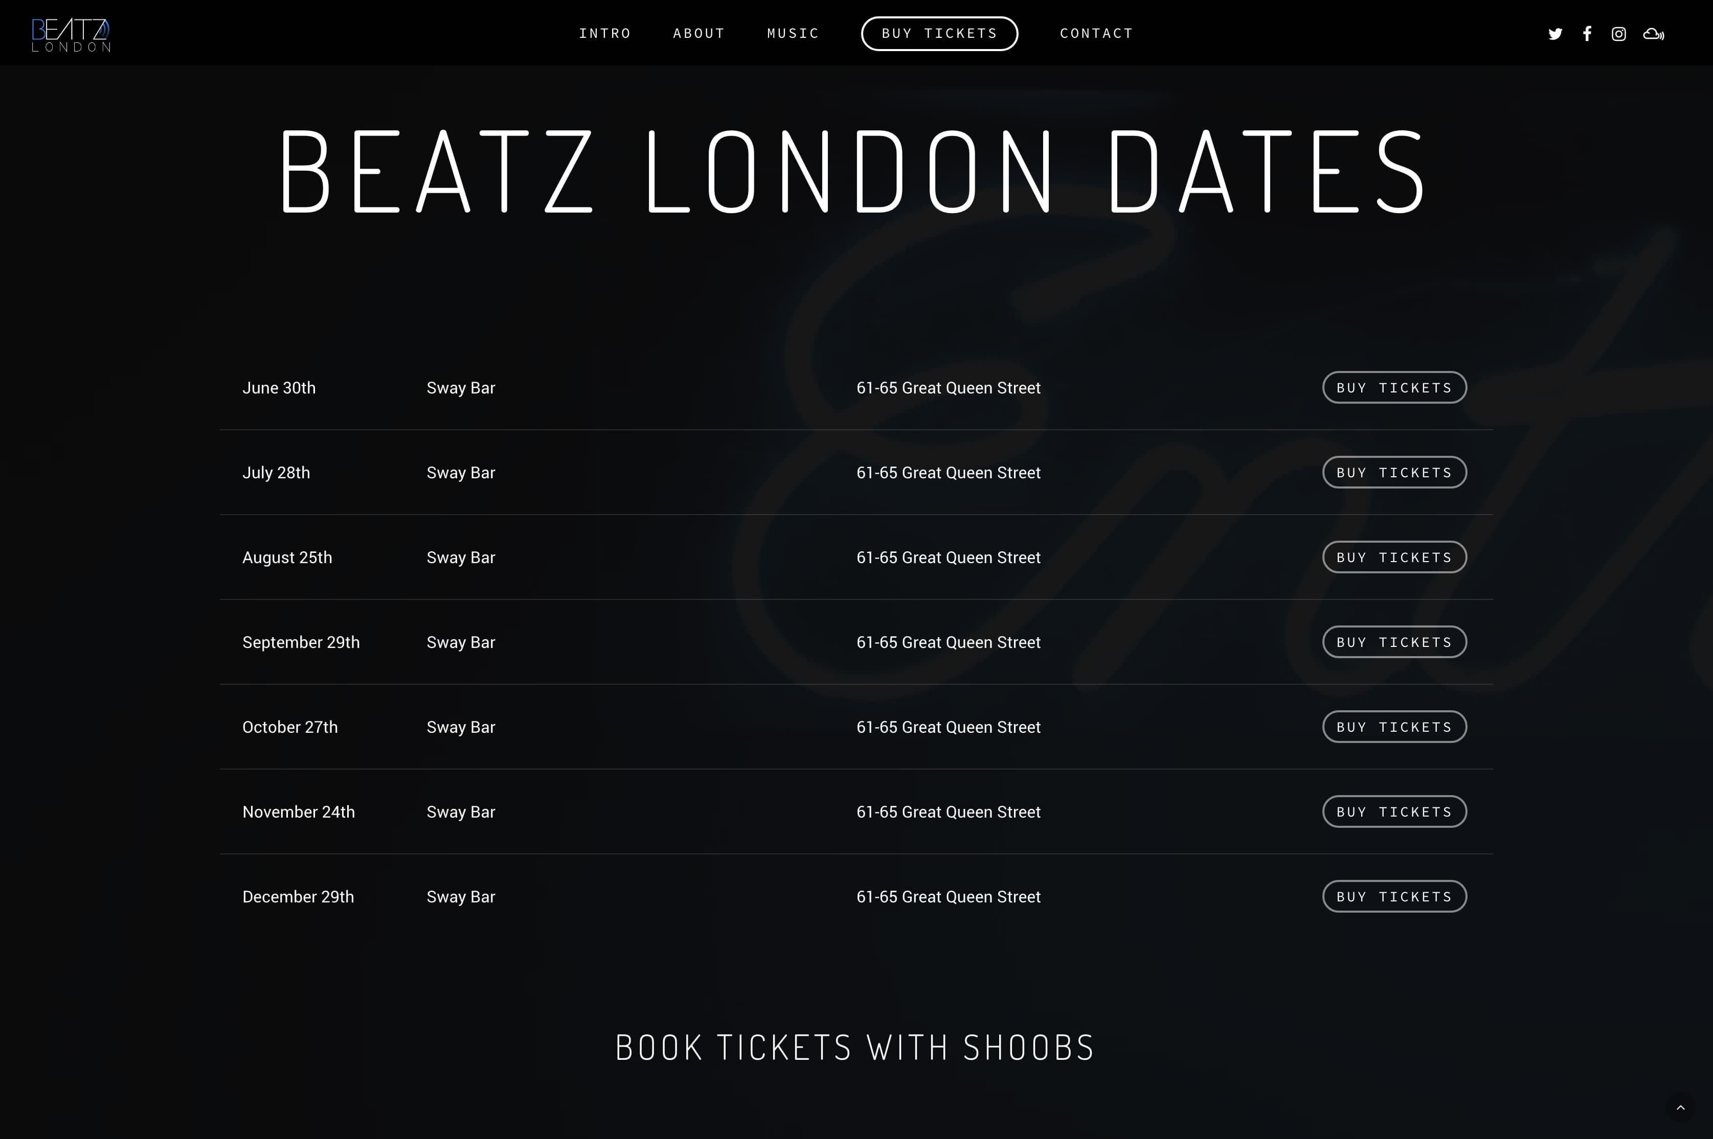The height and width of the screenshot is (1139, 1713).
Task: Buy tickets for August 25th event
Action: 1394,557
